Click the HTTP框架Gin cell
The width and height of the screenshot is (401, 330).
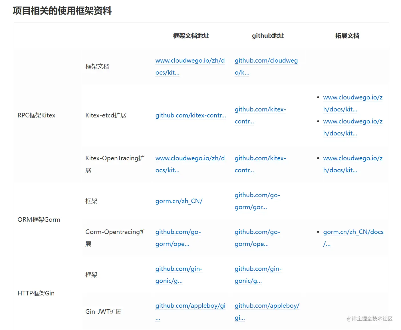36,293
